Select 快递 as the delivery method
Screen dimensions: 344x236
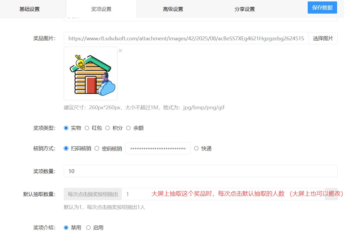(196, 148)
